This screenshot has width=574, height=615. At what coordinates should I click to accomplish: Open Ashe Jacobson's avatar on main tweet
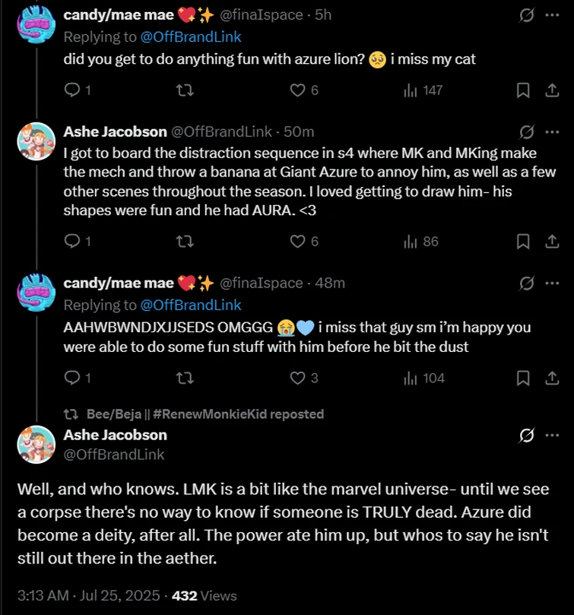36,445
